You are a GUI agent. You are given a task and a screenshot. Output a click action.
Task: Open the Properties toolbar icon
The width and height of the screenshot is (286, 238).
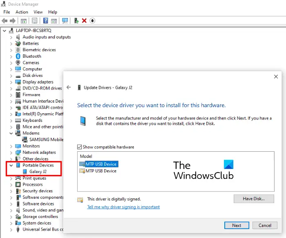coord(34,20)
